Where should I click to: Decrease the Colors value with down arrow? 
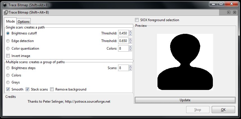[130, 50]
